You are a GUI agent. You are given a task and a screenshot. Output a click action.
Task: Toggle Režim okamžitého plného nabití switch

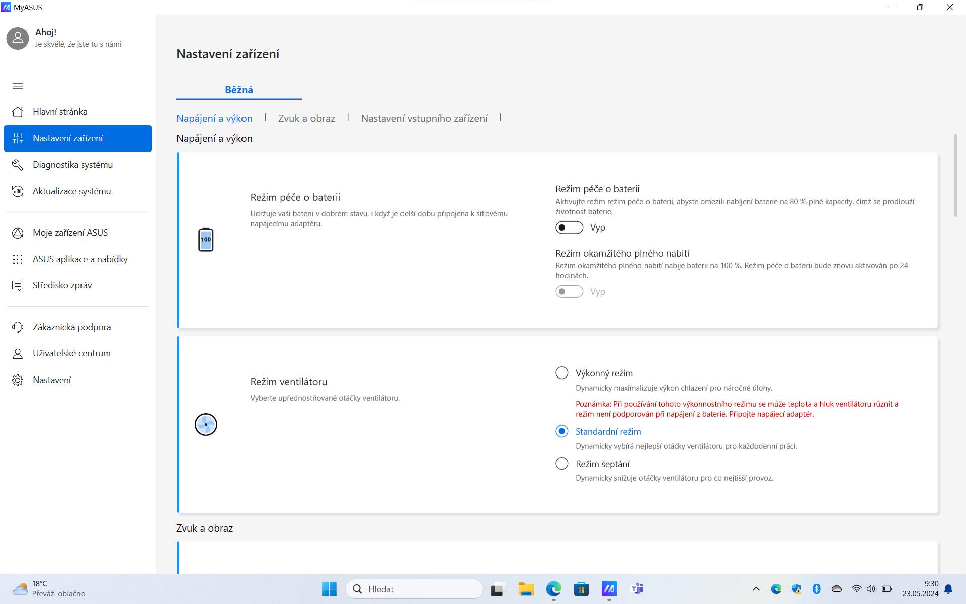(569, 292)
